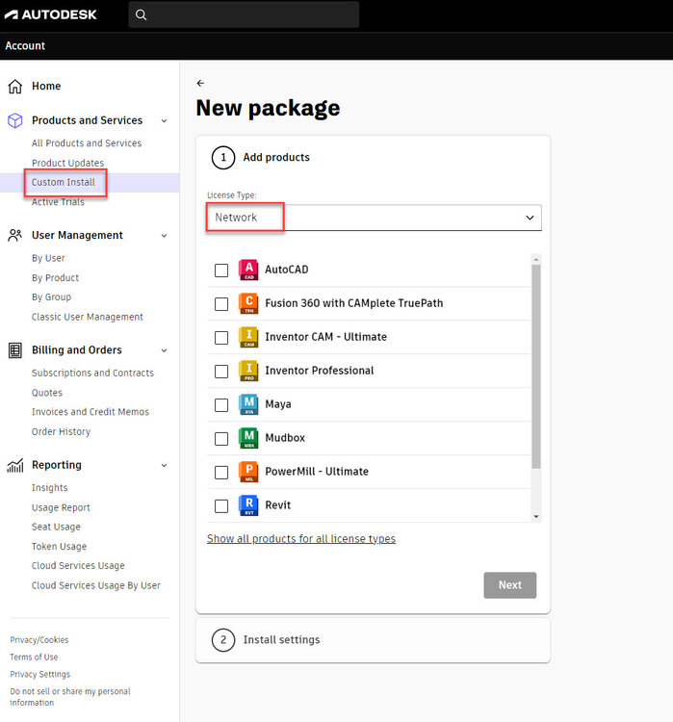Viewport: 673px width, 722px height.
Task: Check the Fusion 360 with CAMplete TruePath checkbox
Action: click(x=221, y=304)
